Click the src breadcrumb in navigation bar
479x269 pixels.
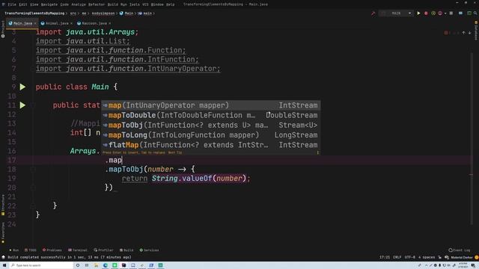click(73, 13)
